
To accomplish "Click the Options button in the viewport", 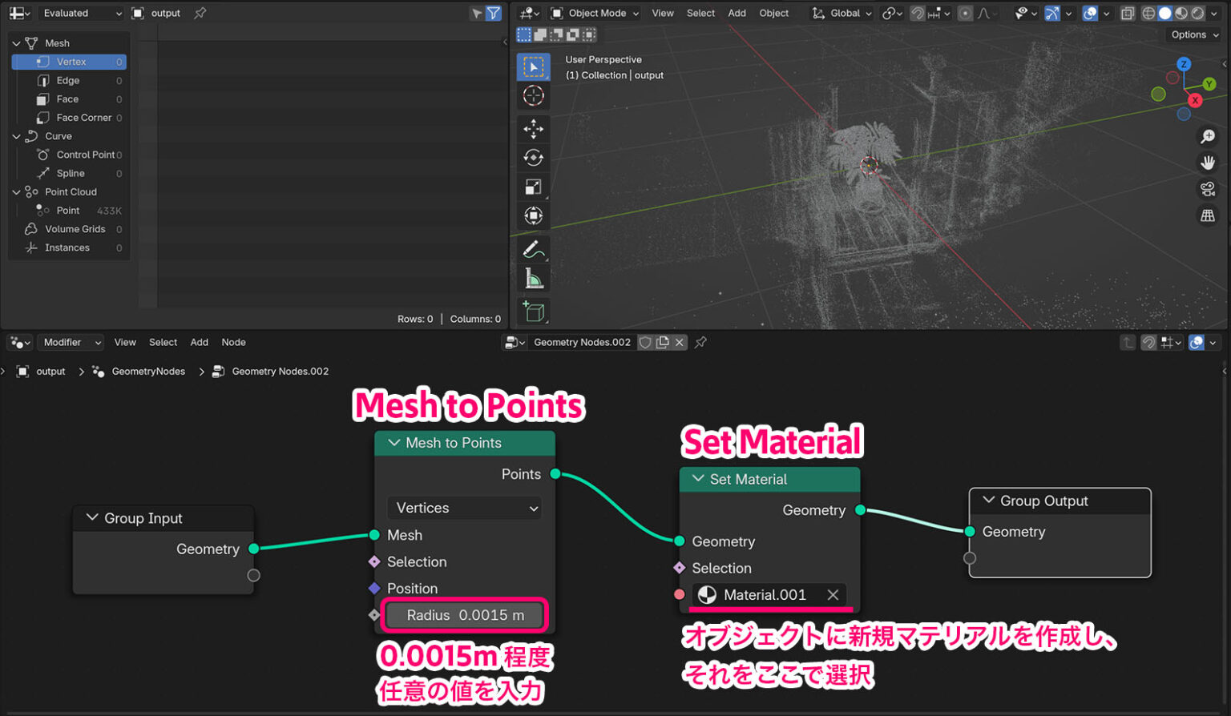I will point(1193,34).
